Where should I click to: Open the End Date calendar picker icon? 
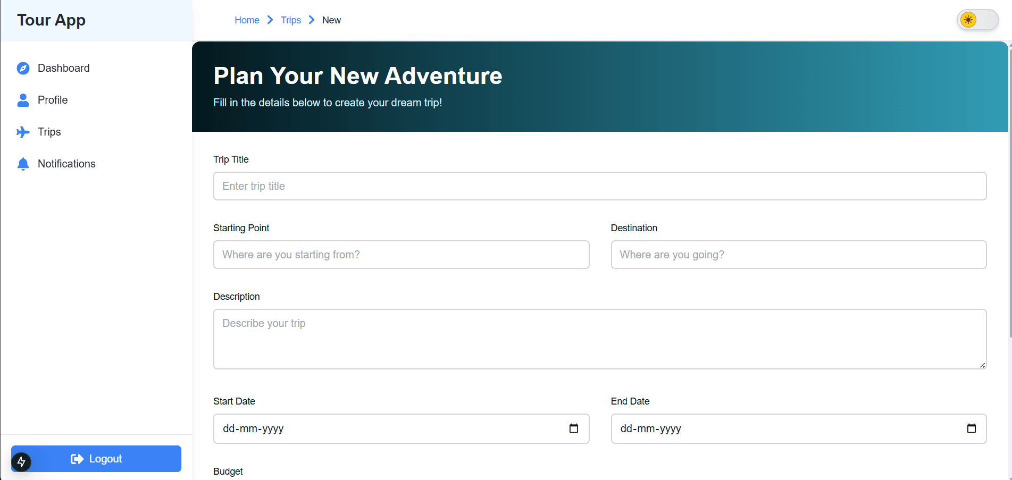point(972,428)
